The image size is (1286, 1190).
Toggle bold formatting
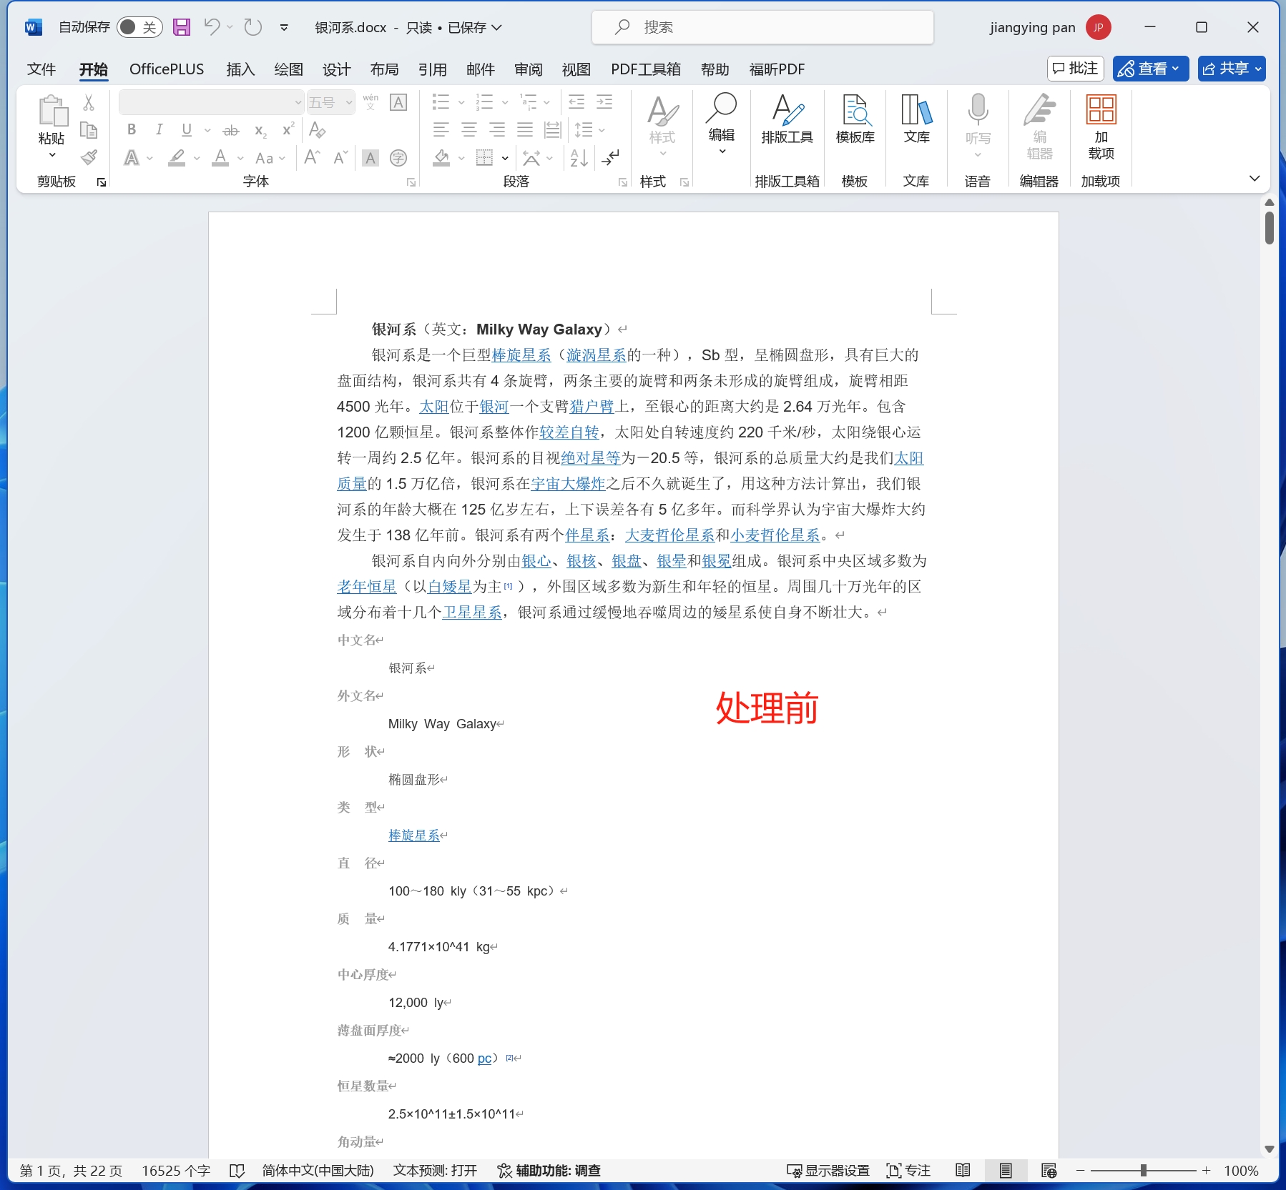tap(131, 129)
